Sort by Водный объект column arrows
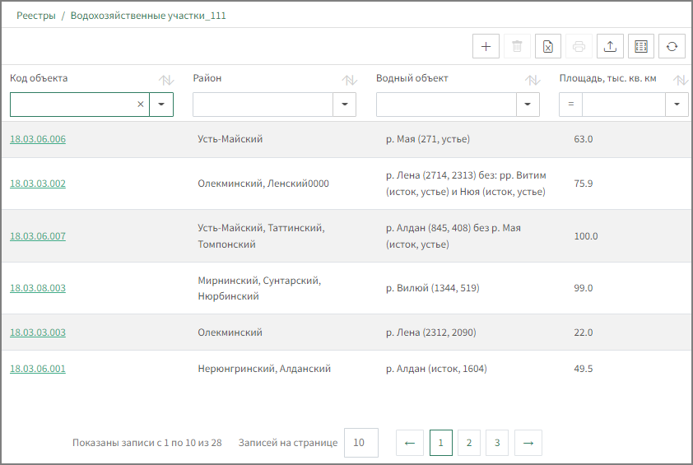Image resolution: width=693 pixels, height=465 pixels. click(x=533, y=80)
